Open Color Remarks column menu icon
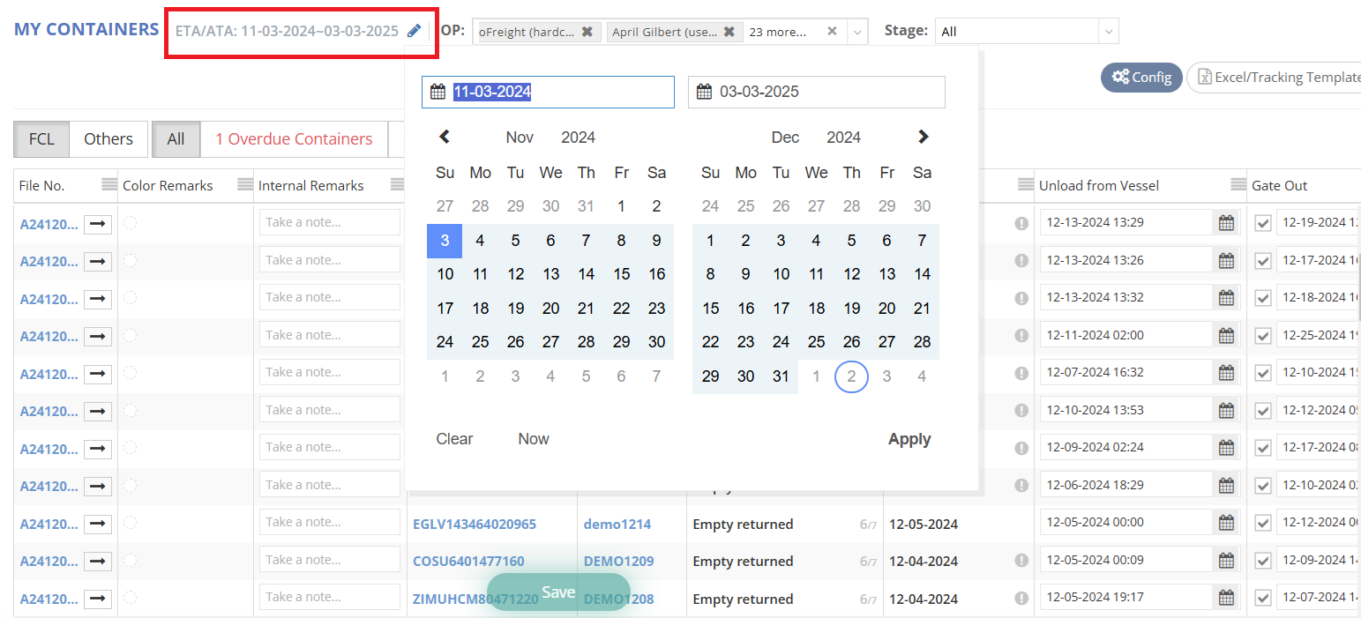Screen dimensions: 1361x618 tap(244, 185)
